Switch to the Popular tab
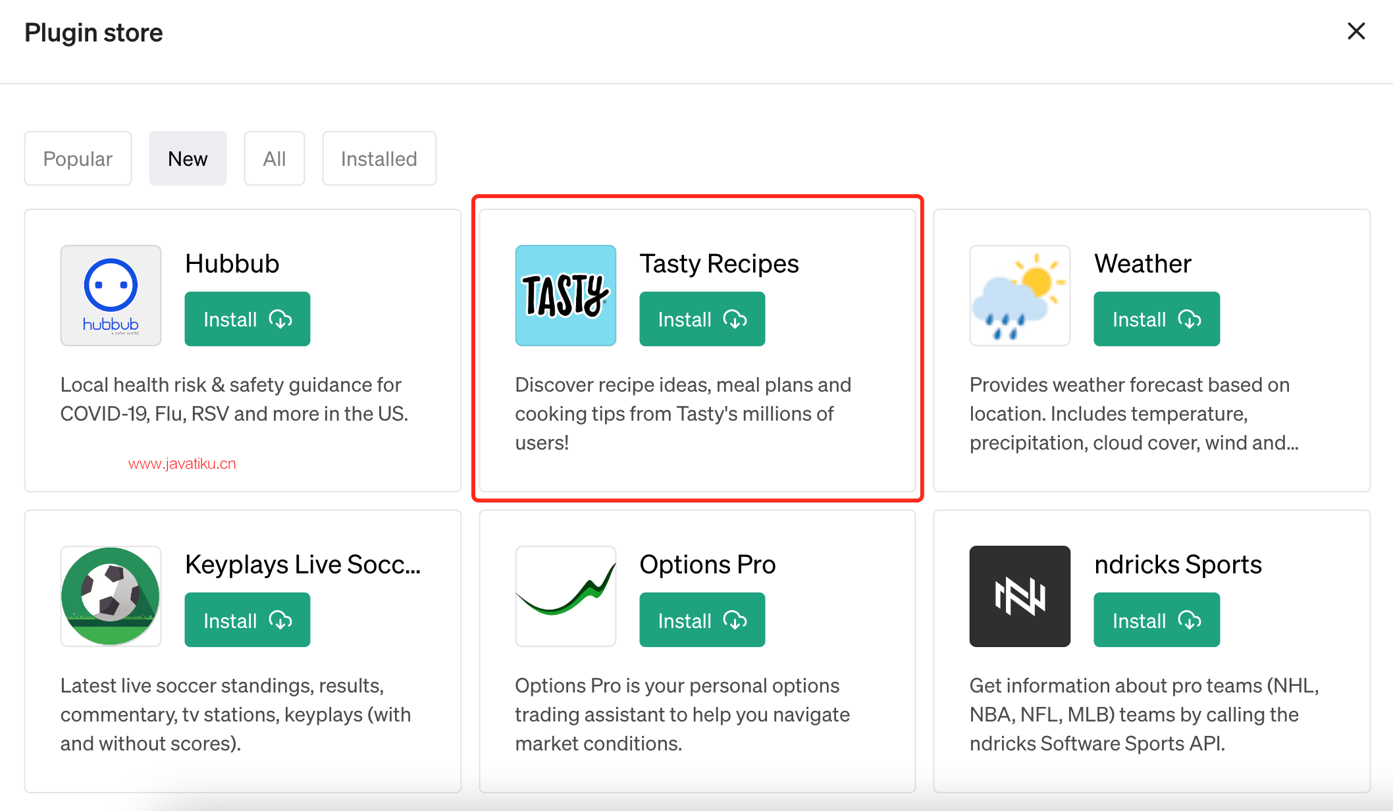The width and height of the screenshot is (1393, 811). (78, 159)
